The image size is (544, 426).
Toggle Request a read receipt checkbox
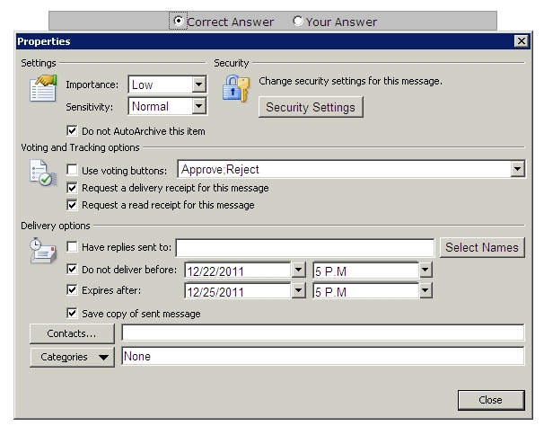(x=72, y=205)
